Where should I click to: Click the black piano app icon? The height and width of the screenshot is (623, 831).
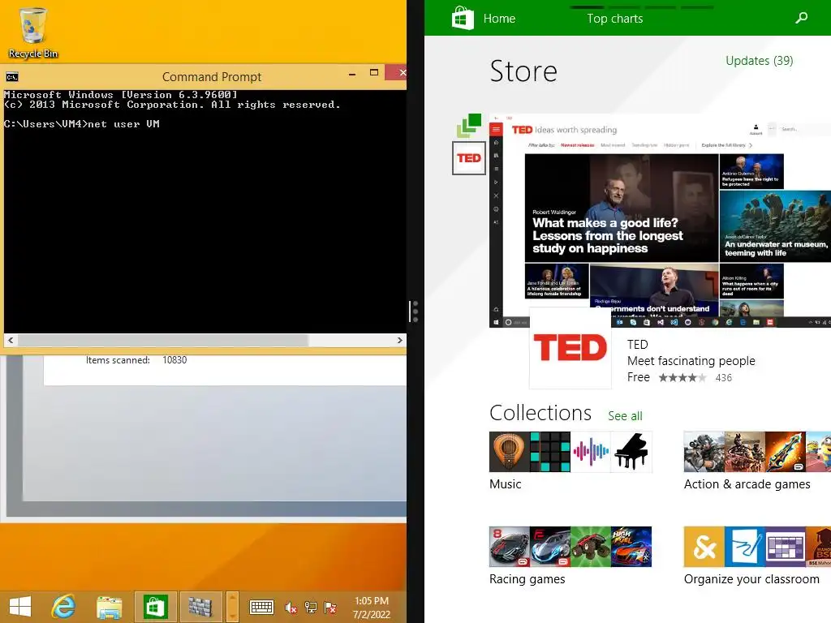631,452
